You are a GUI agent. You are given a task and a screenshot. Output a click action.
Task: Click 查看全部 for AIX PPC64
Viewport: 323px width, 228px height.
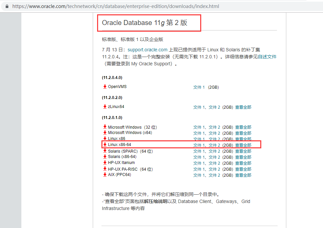[x=243, y=175]
